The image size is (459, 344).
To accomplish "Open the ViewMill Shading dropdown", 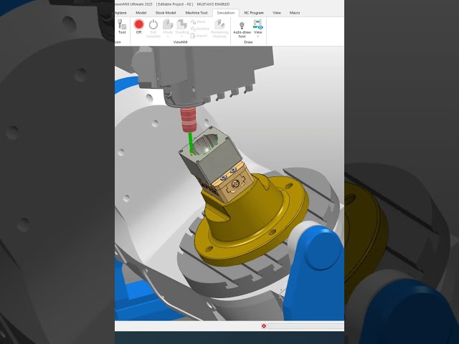I will tap(181, 29).
